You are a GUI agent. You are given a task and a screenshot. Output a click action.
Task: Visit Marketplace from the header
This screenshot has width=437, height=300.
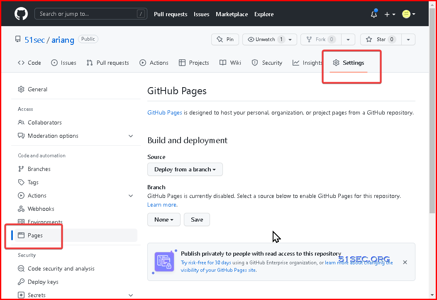[x=232, y=14]
